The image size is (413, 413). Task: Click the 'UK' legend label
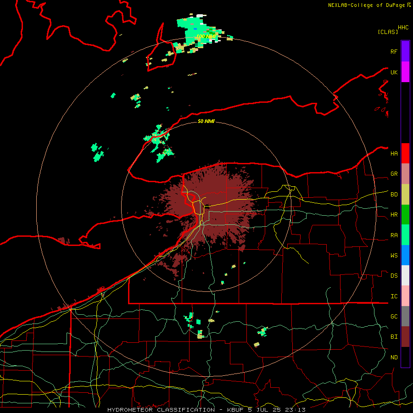click(394, 73)
